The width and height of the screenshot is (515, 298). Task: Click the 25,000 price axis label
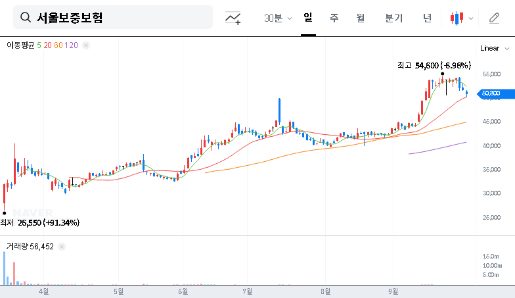tap(491, 217)
